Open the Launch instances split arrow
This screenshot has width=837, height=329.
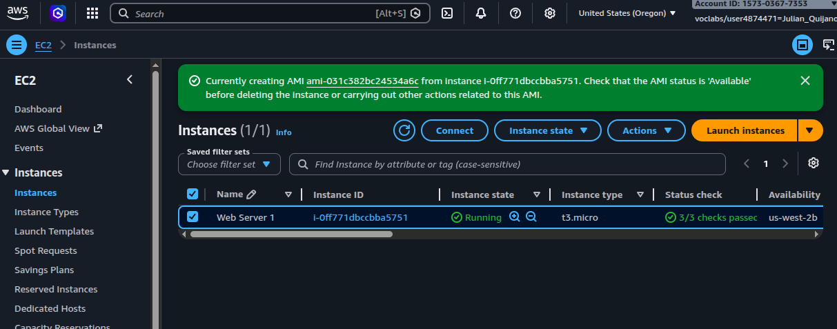point(810,130)
